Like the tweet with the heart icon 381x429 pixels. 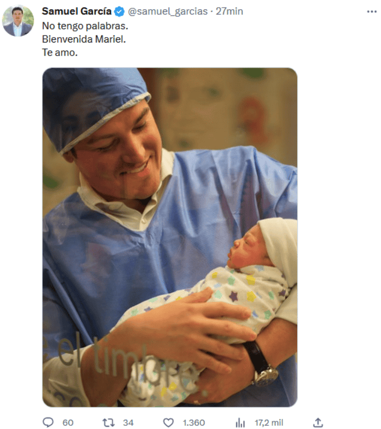point(168,422)
